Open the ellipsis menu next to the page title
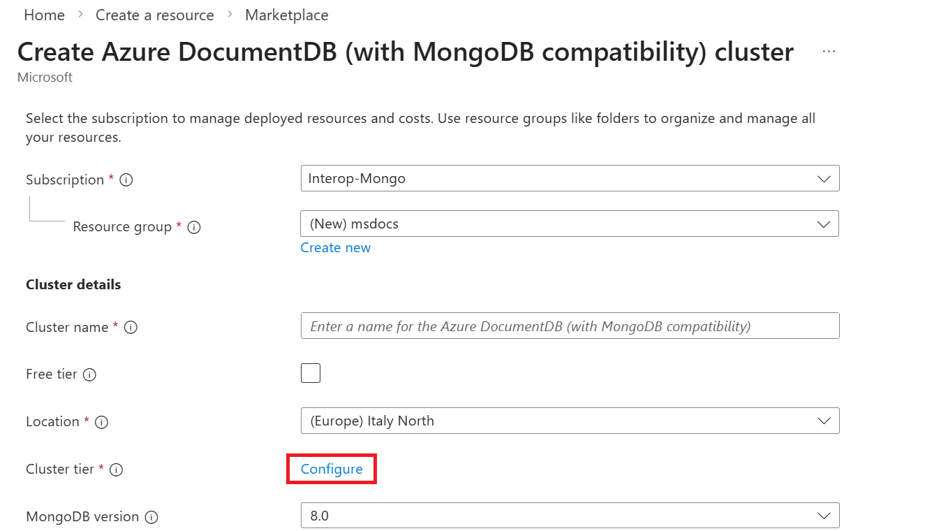The width and height of the screenshot is (948, 531). click(x=829, y=50)
